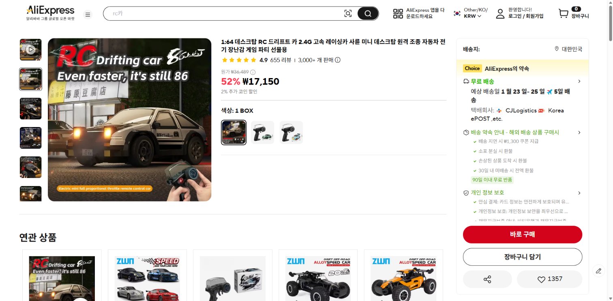Expand the delivery guarantee section
The height and width of the screenshot is (301, 613).
click(x=579, y=132)
